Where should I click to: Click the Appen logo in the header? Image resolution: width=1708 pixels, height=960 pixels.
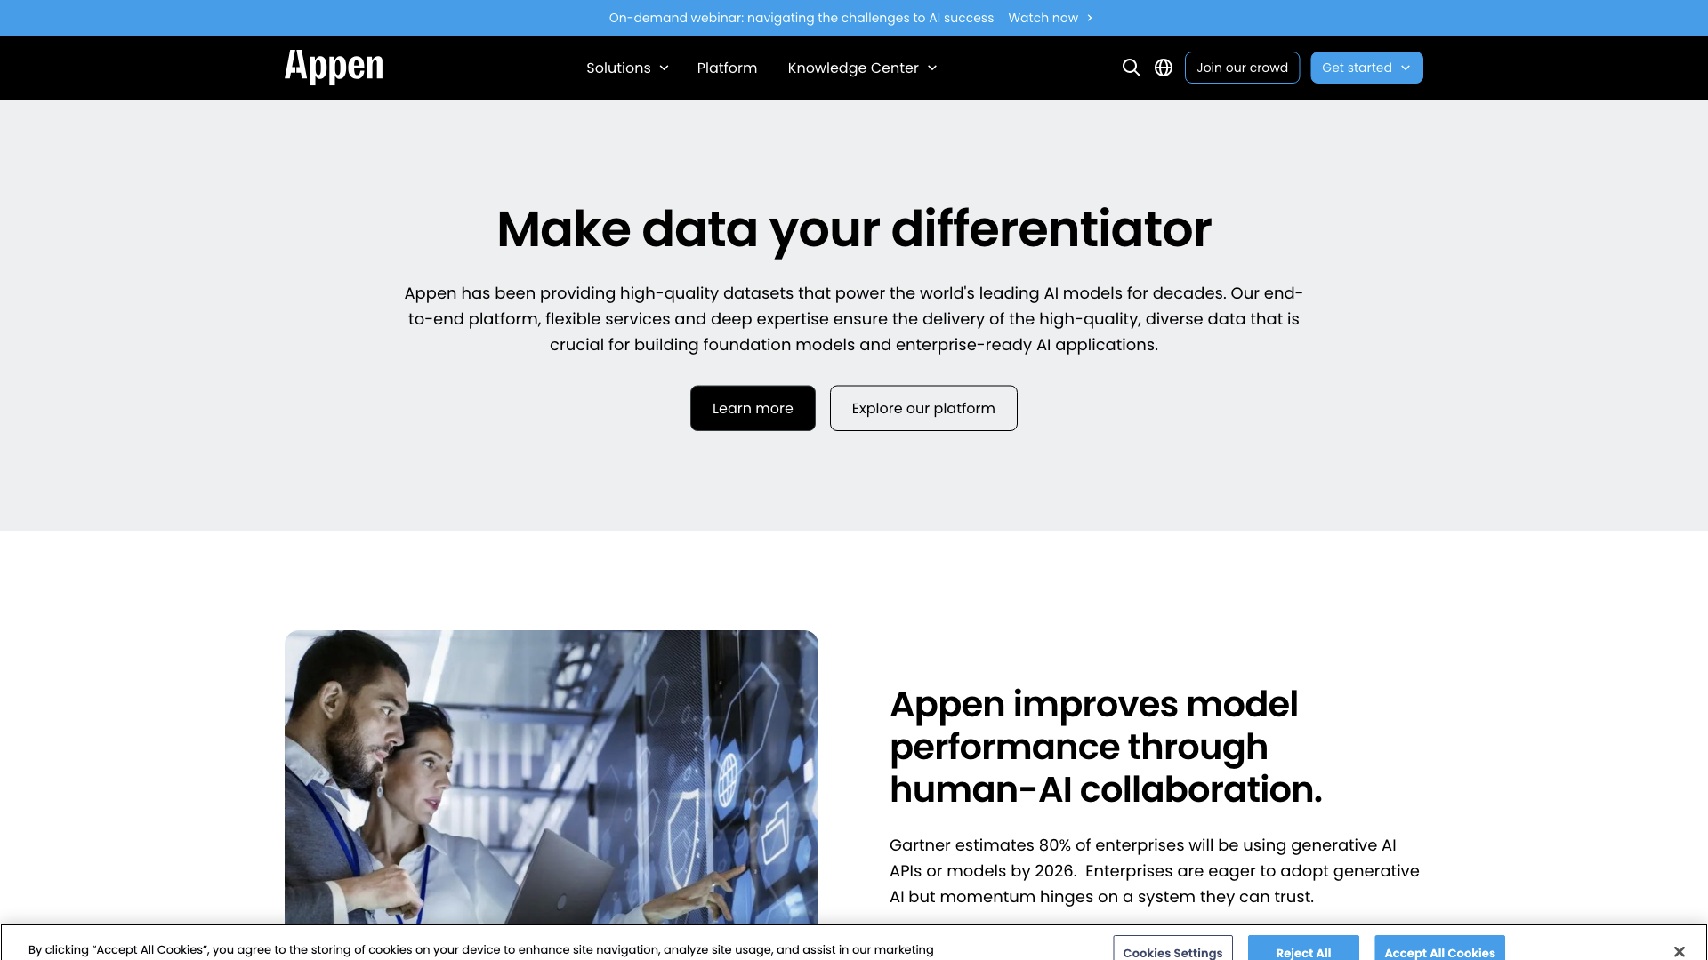tap(334, 67)
